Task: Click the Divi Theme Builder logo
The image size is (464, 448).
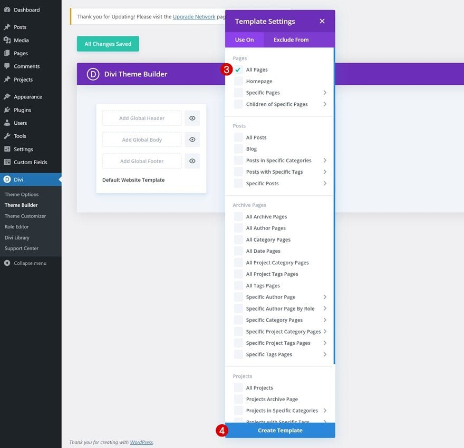Action: 93,74
